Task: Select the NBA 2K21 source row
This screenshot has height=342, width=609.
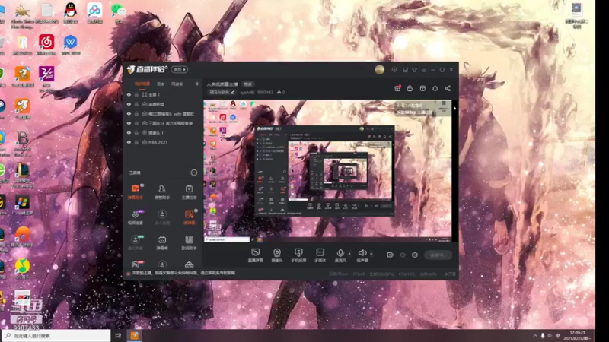Action: click(164, 142)
